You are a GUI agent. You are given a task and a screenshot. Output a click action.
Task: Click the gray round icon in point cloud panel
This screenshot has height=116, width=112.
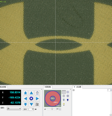click(x=74, y=90)
